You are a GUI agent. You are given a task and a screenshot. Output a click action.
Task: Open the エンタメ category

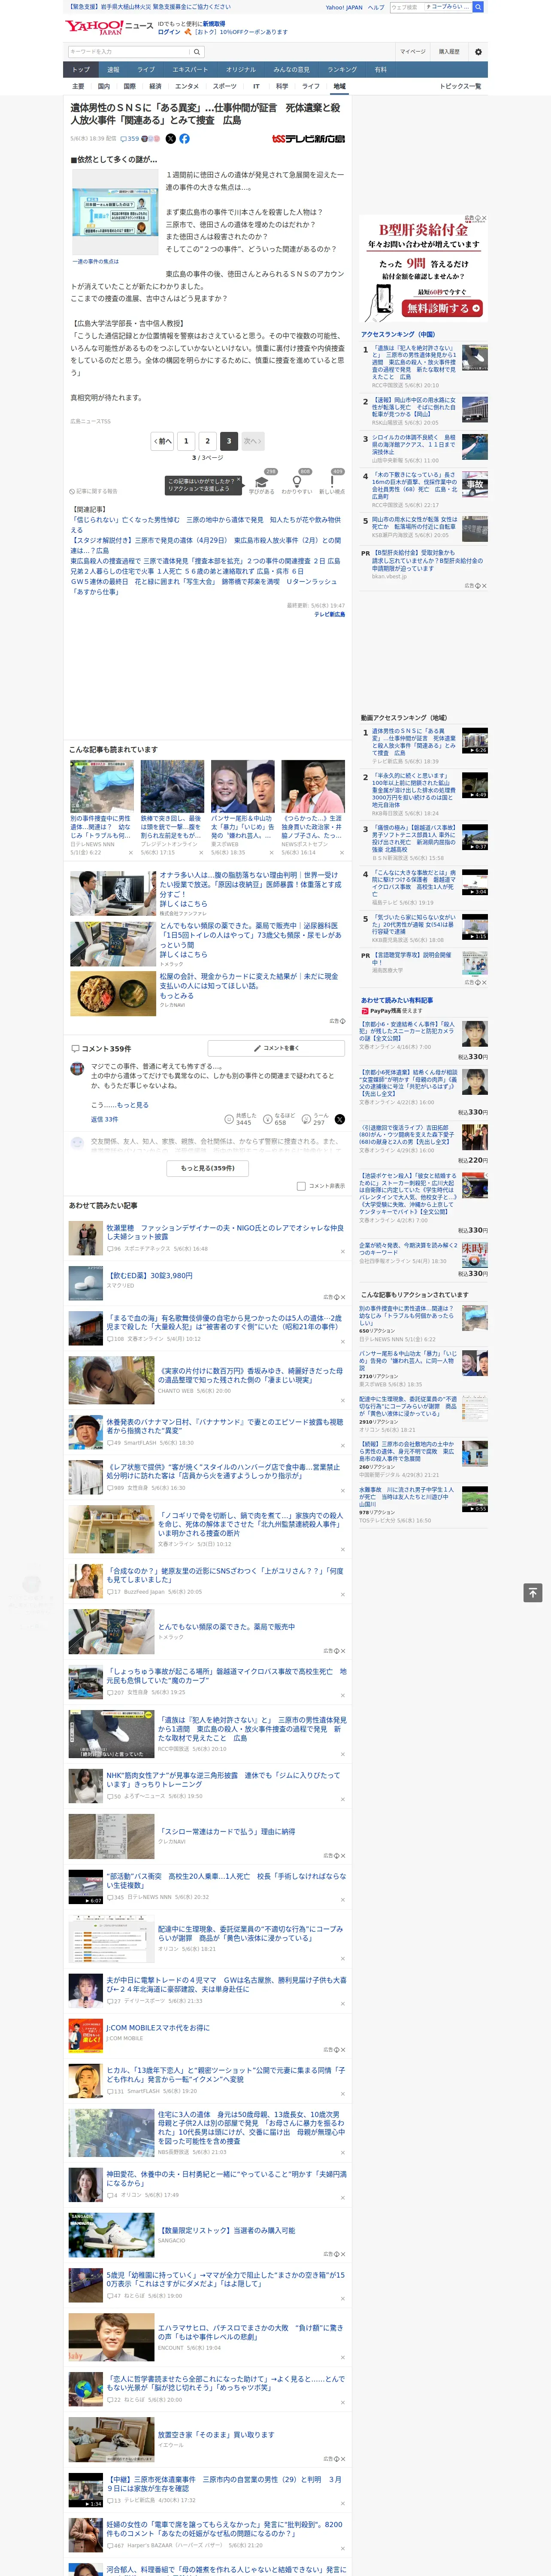pyautogui.click(x=187, y=86)
